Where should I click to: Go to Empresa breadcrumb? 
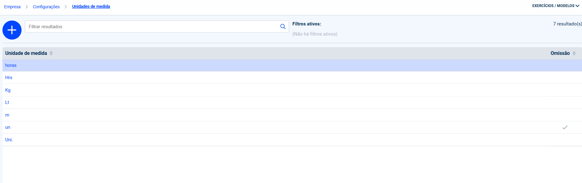[12, 7]
